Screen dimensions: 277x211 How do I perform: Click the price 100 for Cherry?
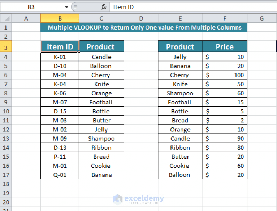tap(225, 75)
